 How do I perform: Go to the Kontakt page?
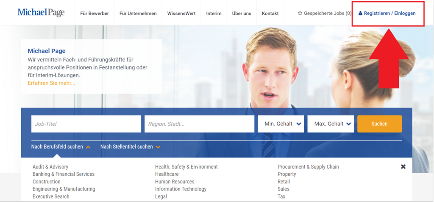270,13
